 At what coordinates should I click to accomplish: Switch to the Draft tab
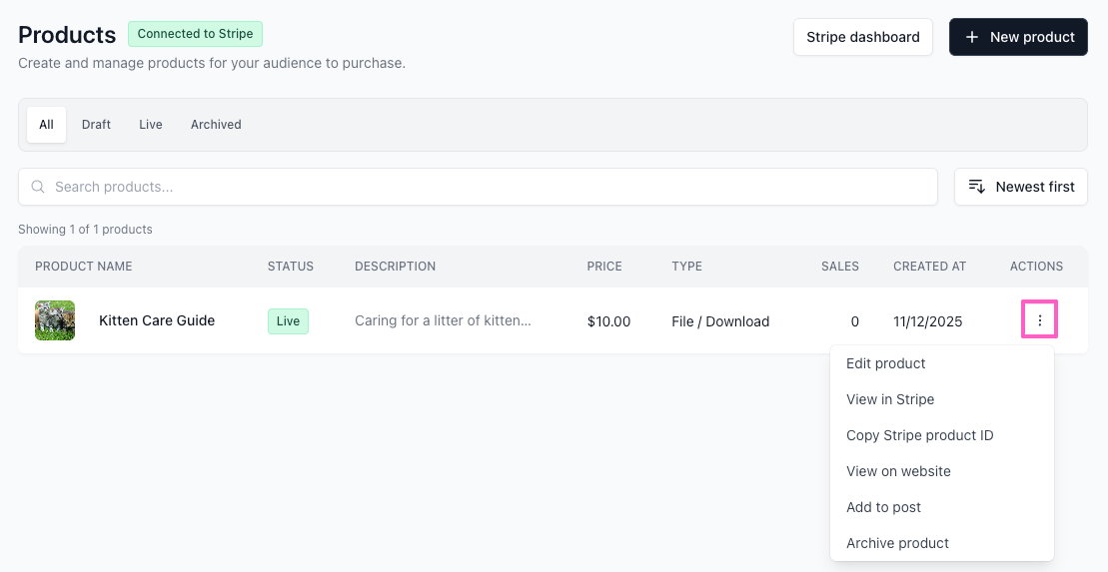point(96,125)
